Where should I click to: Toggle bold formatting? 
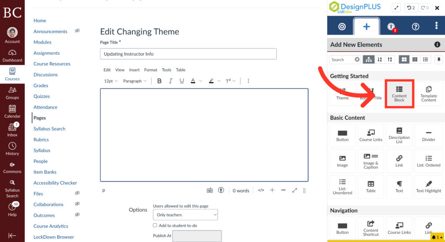point(159,81)
